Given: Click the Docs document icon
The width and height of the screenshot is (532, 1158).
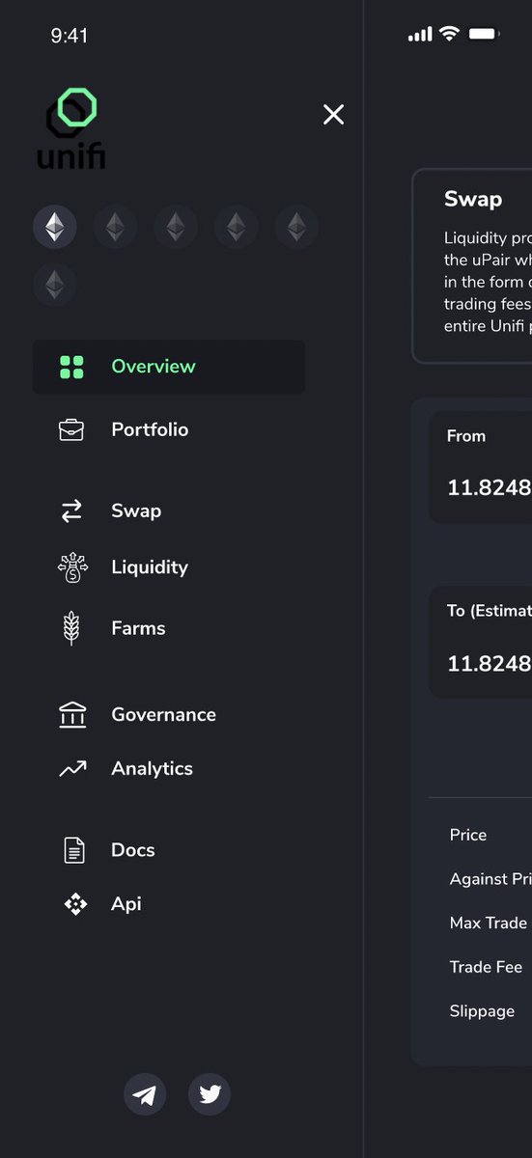Looking at the screenshot, I should click(x=73, y=850).
